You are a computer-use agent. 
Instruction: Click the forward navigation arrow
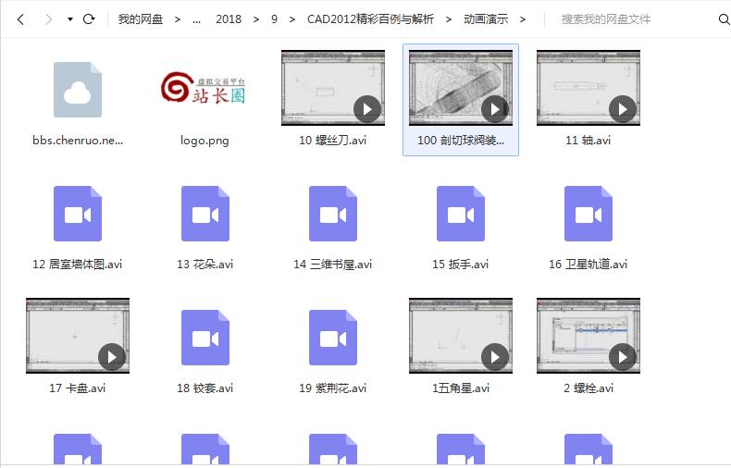coord(48,19)
